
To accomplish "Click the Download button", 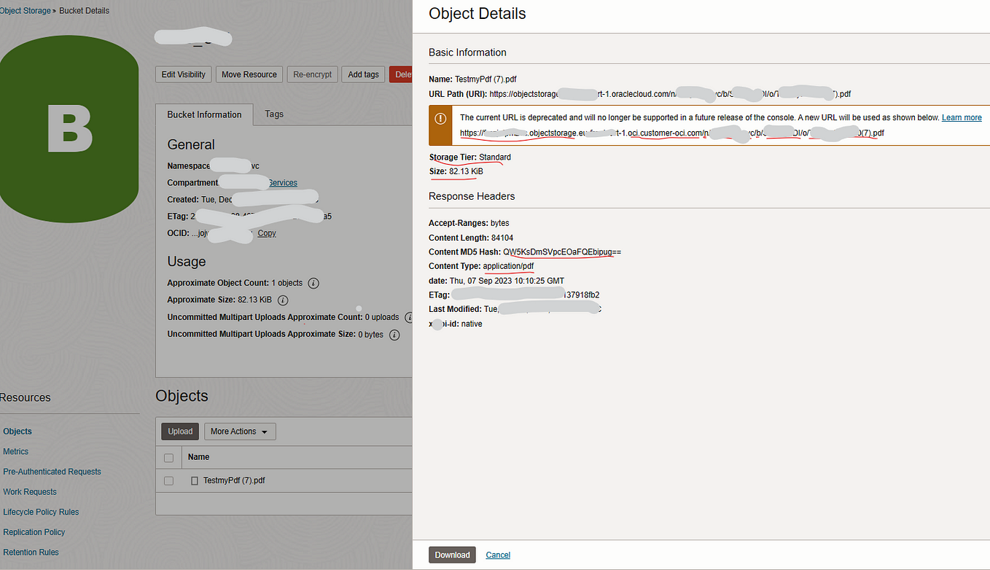I will (x=452, y=555).
